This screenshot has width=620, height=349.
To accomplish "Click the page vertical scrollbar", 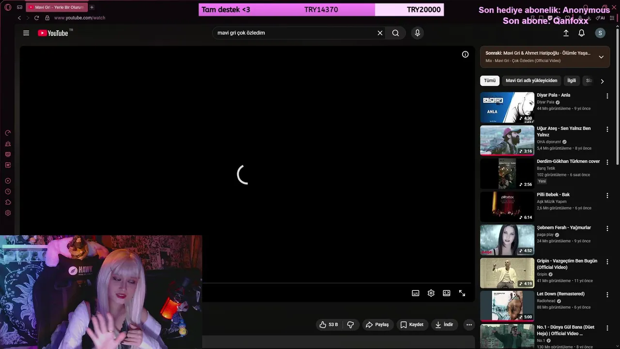I will click(618, 97).
